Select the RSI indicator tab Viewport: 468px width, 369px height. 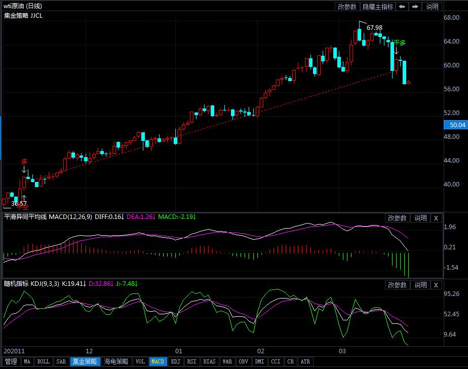point(191,362)
